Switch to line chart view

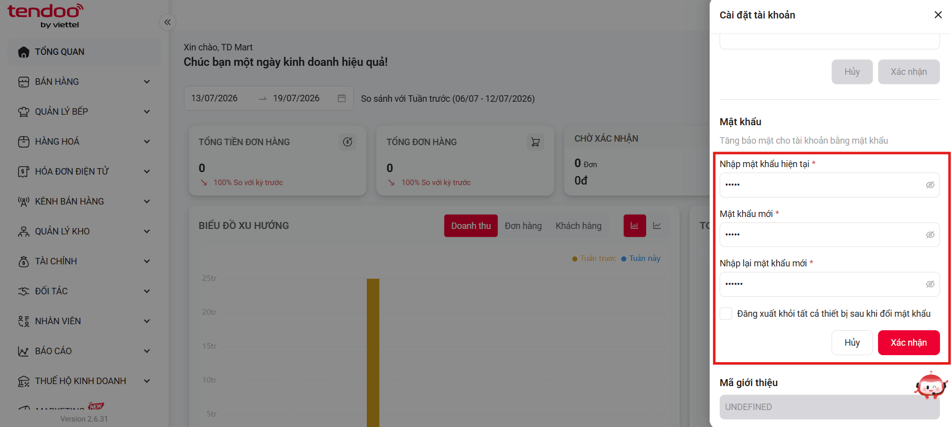657,225
